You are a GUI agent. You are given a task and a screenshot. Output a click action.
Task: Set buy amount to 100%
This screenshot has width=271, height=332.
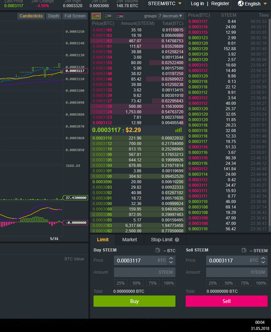tap(169, 283)
